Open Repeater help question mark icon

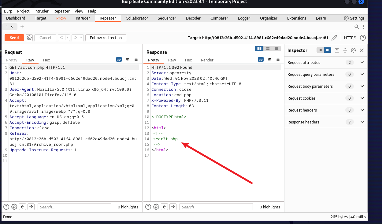[363, 38]
